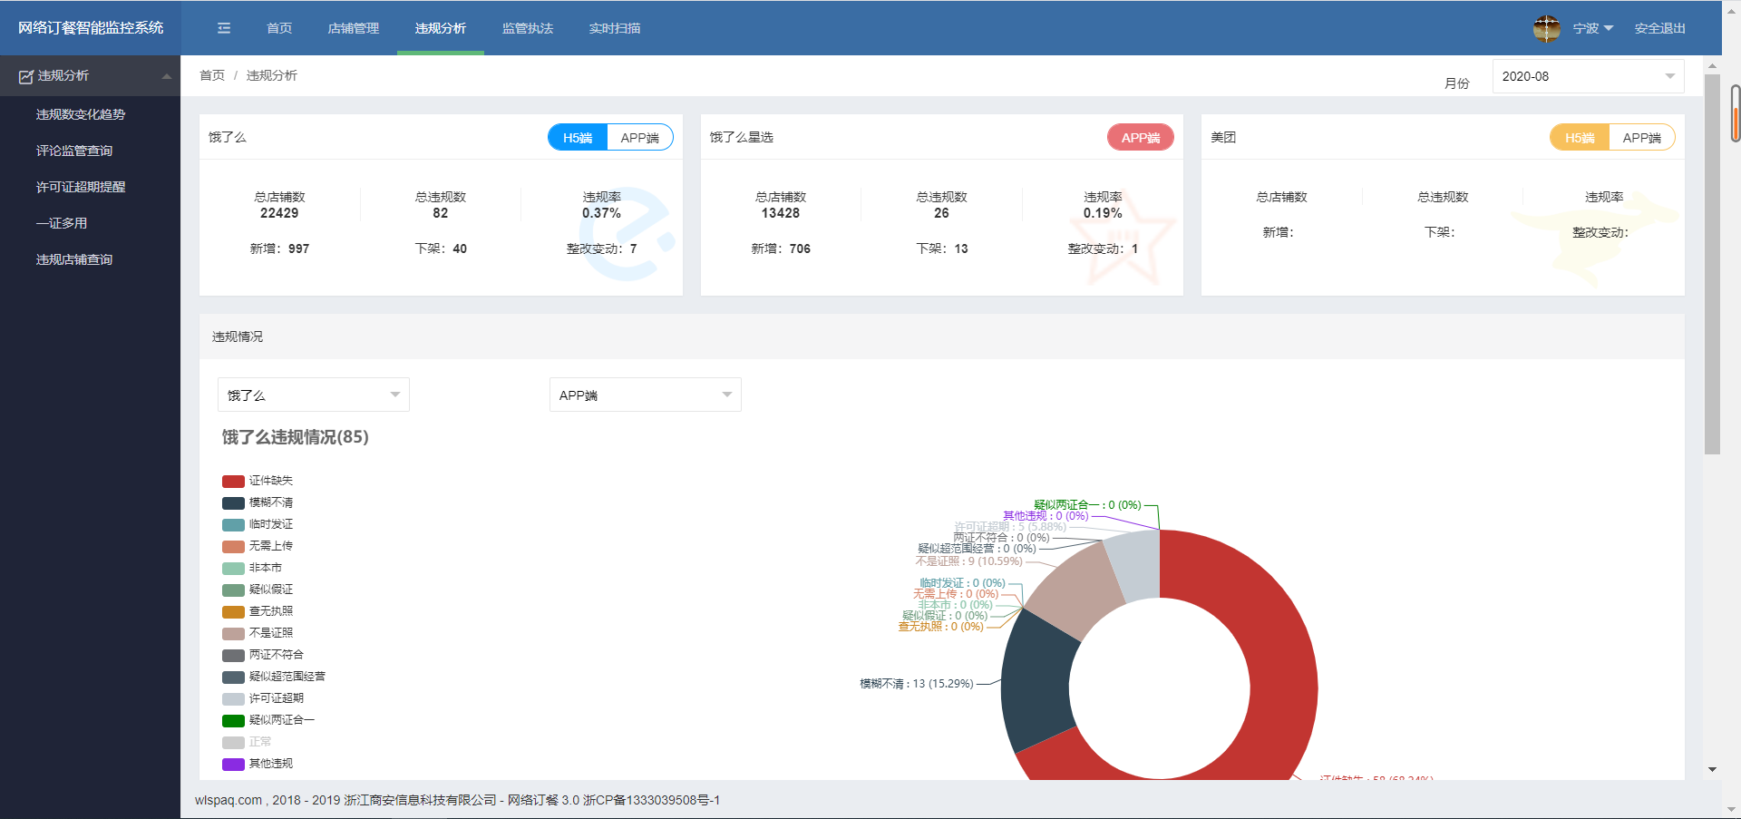
Task: Open 许可证超期提醒 sidebar item
Action: coord(81,187)
